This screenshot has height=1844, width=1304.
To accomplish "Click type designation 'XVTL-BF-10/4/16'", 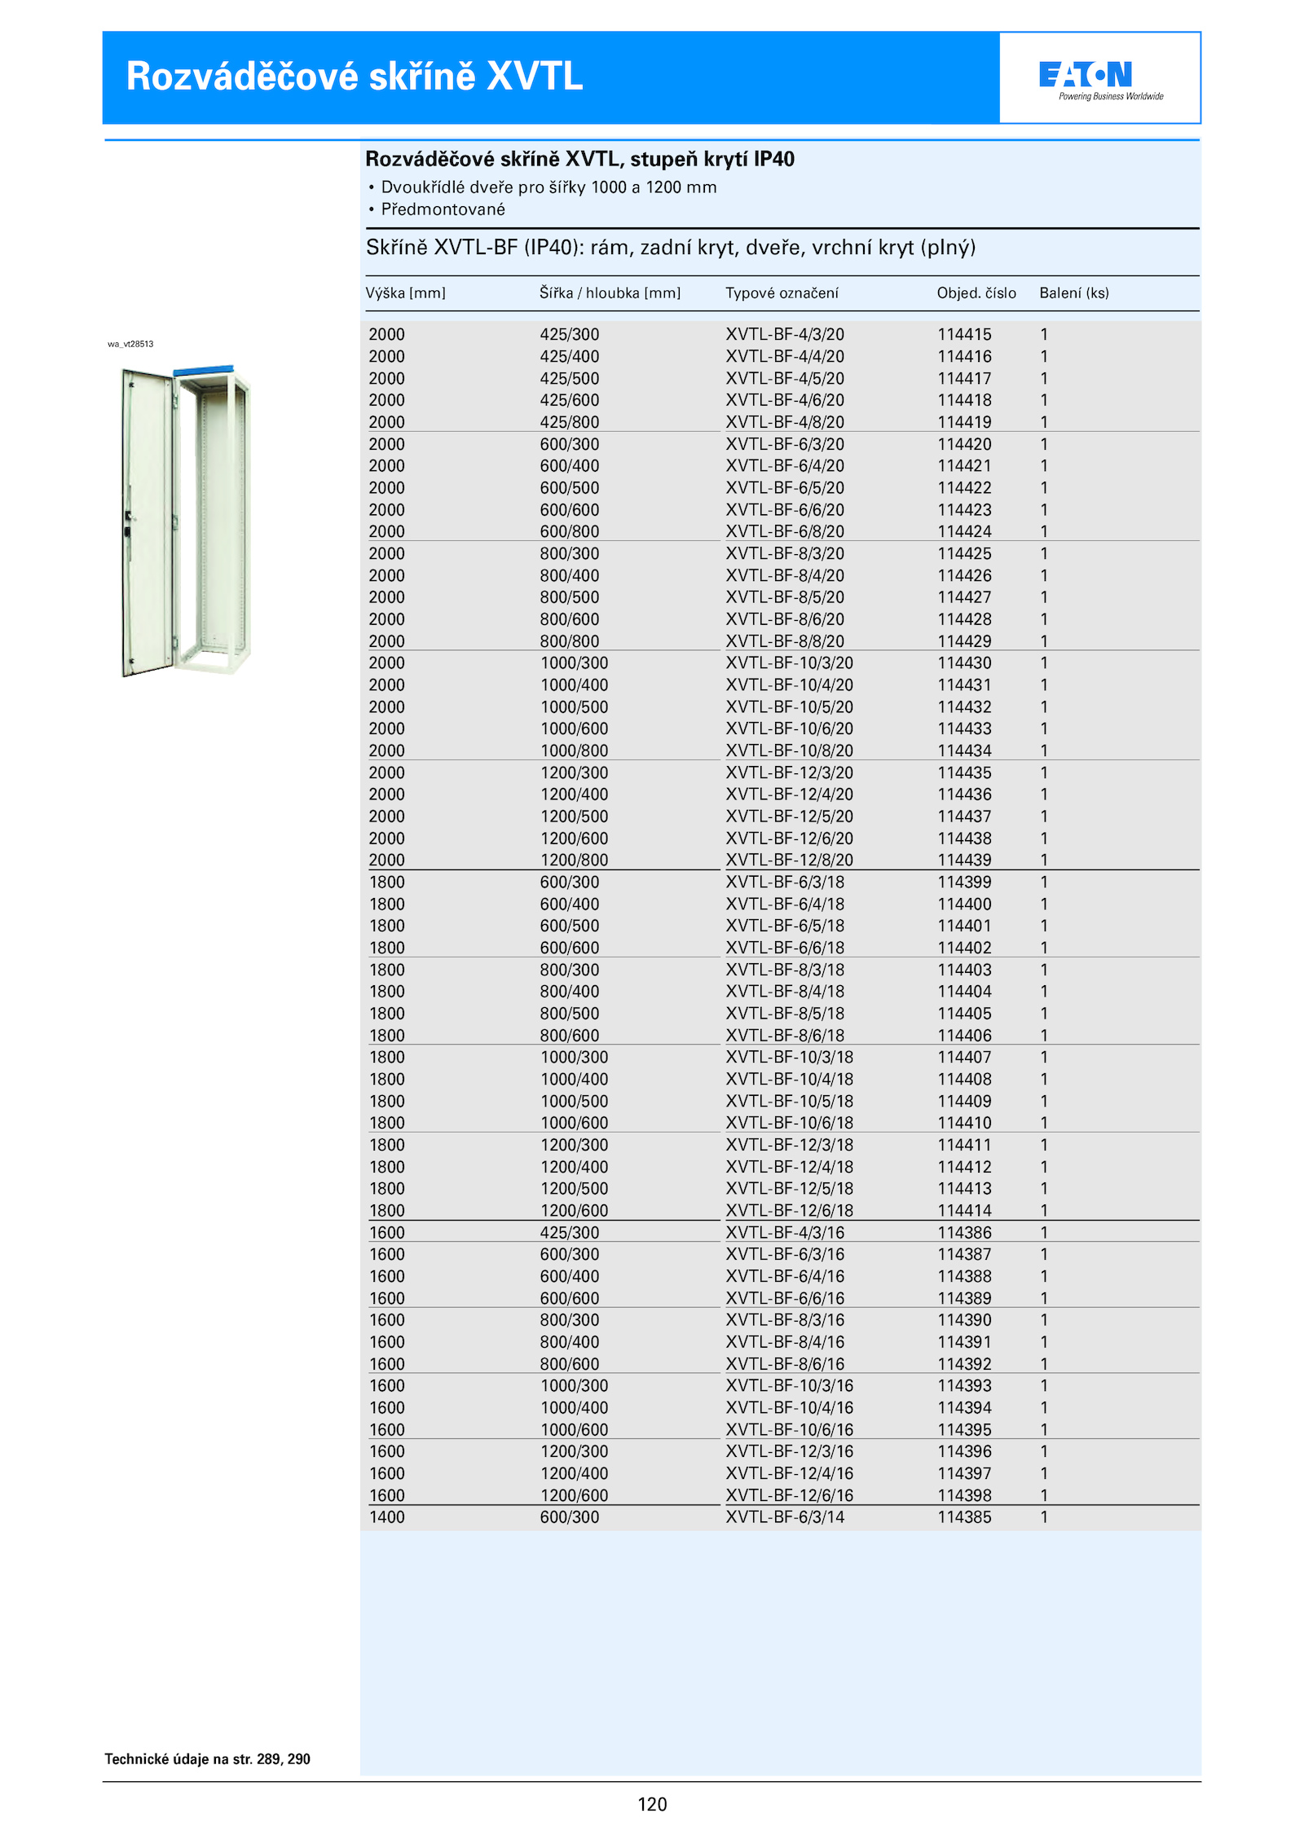I will pos(790,1408).
